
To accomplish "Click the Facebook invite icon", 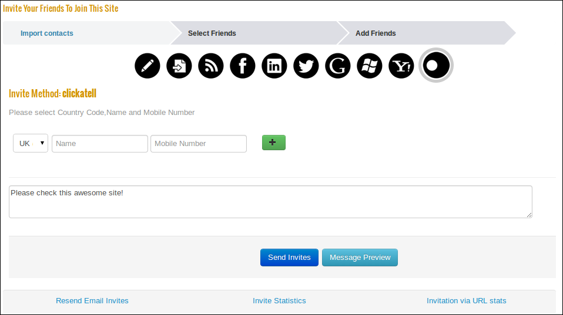I will [243, 66].
